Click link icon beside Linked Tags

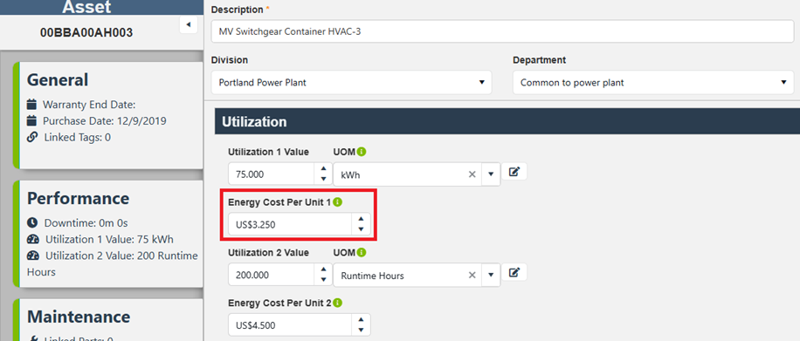point(31,137)
